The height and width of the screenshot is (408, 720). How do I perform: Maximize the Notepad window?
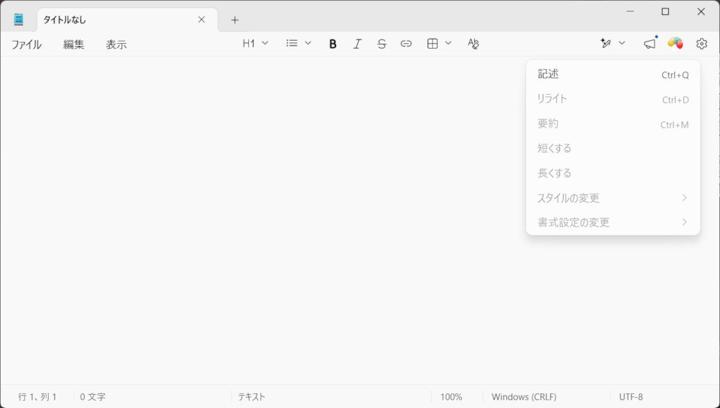click(665, 11)
